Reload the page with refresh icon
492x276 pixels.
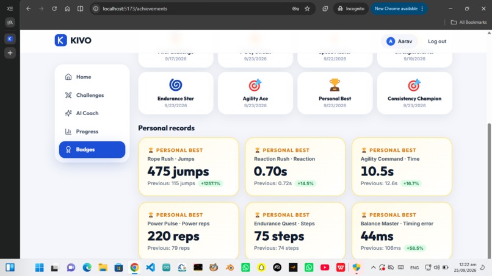(x=54, y=9)
